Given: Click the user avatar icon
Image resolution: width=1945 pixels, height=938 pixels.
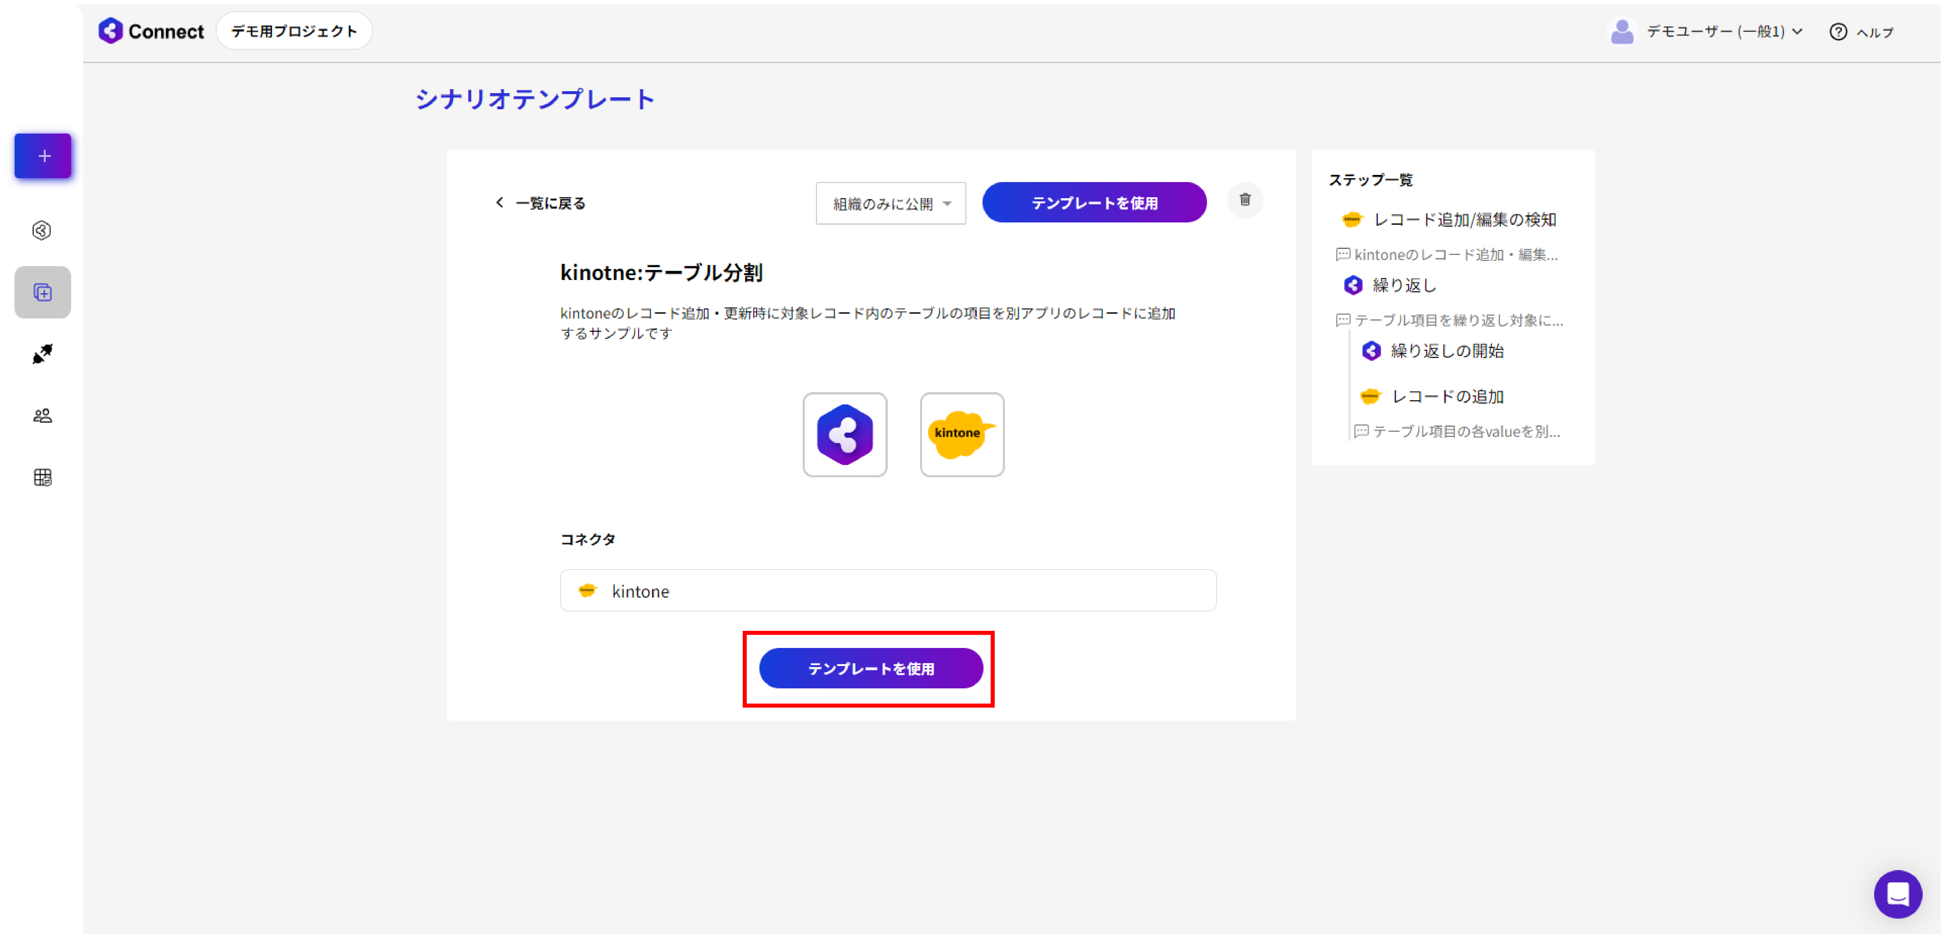Looking at the screenshot, I should tap(1622, 32).
